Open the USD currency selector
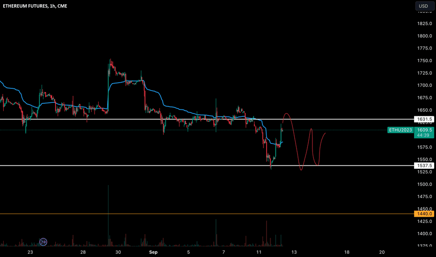 coord(425,6)
